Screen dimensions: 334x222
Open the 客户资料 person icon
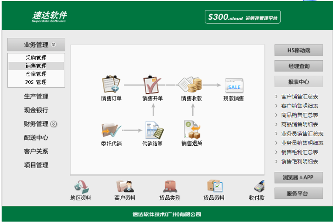(x=125, y=186)
